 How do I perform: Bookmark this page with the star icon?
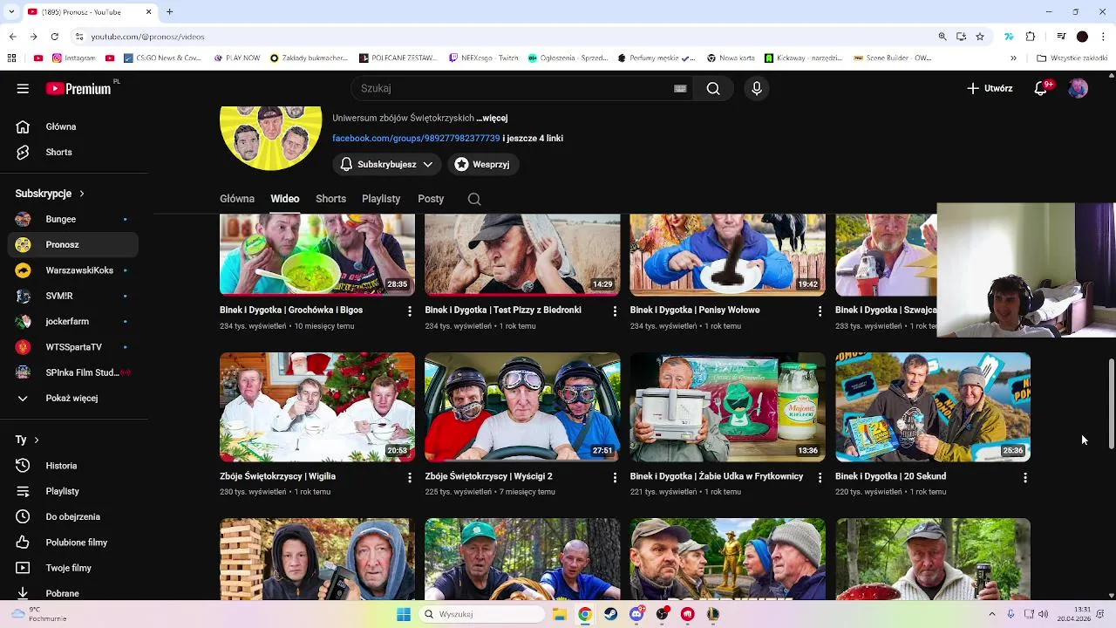tap(980, 37)
